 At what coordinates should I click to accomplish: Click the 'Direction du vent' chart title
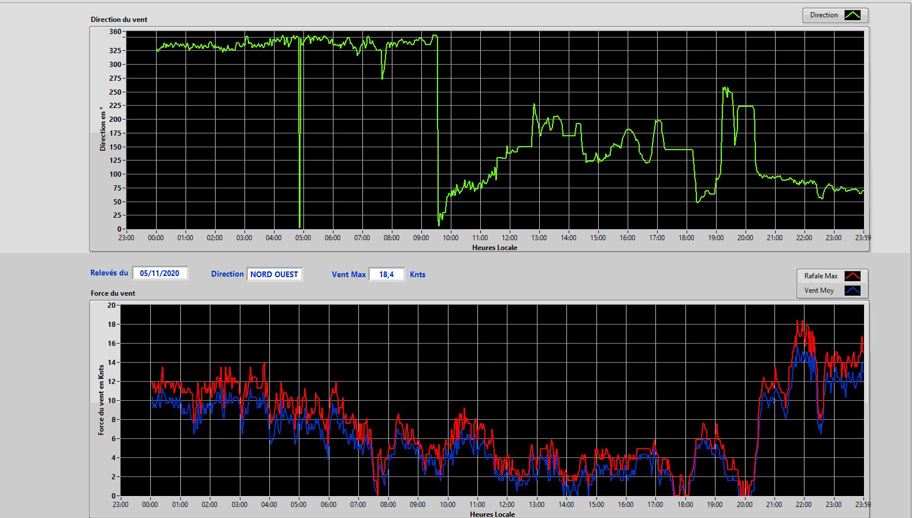click(x=119, y=20)
